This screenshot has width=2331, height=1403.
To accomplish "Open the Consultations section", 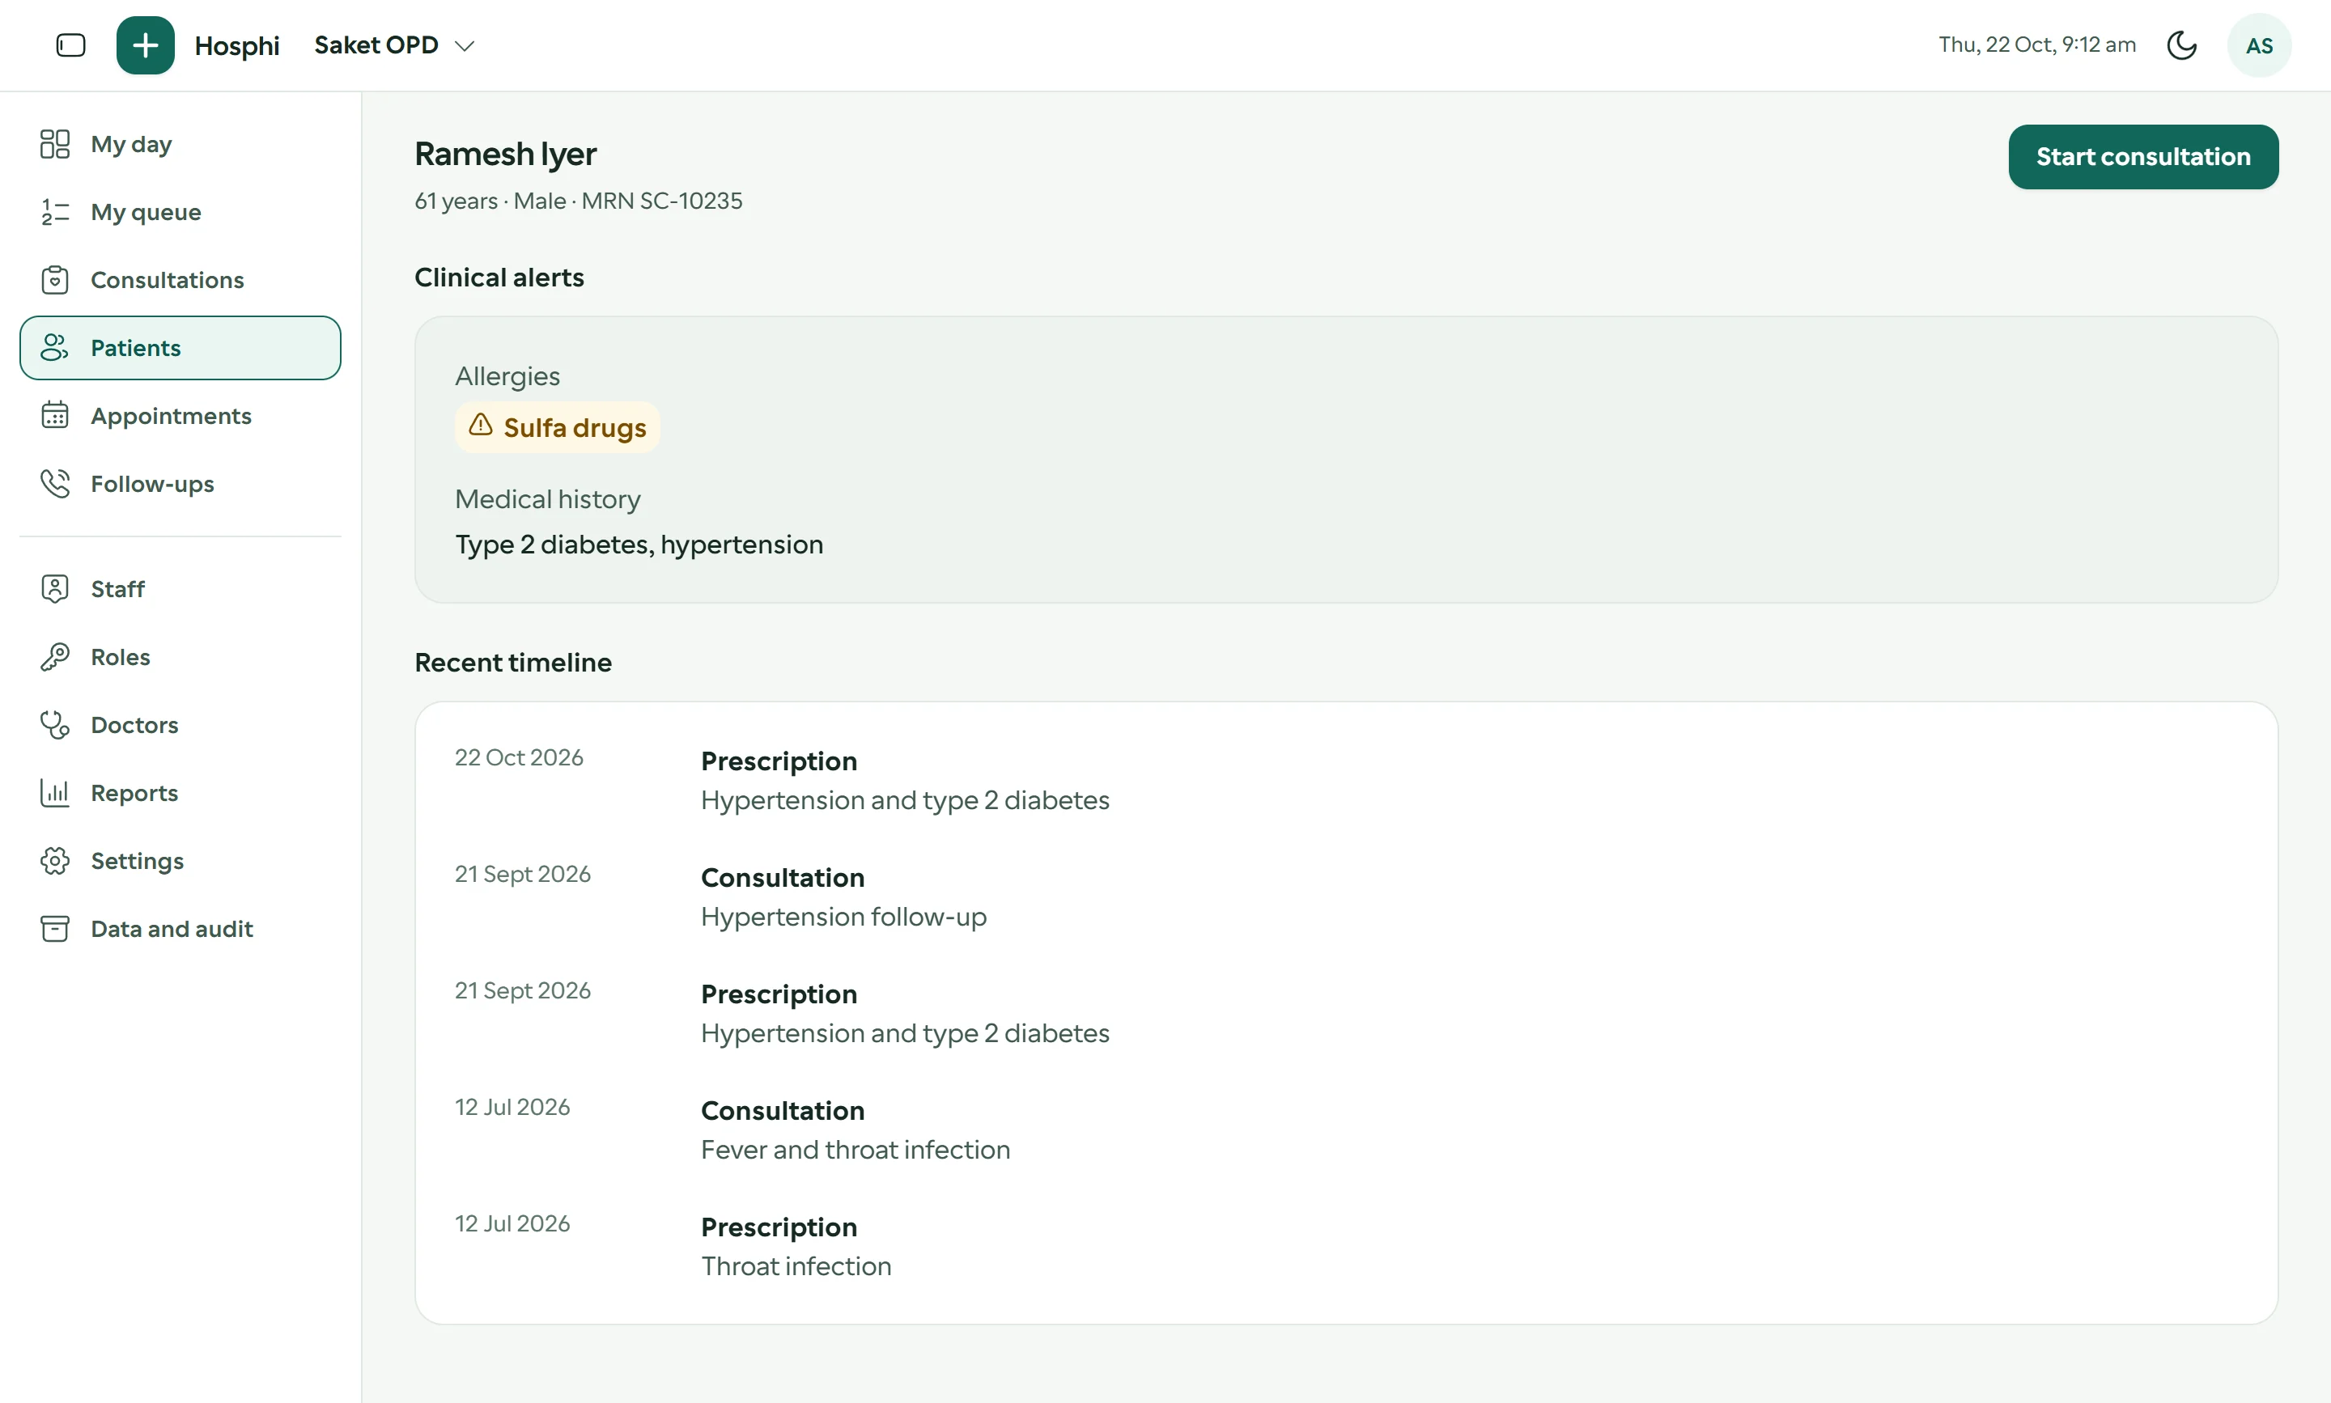I will tap(180, 280).
